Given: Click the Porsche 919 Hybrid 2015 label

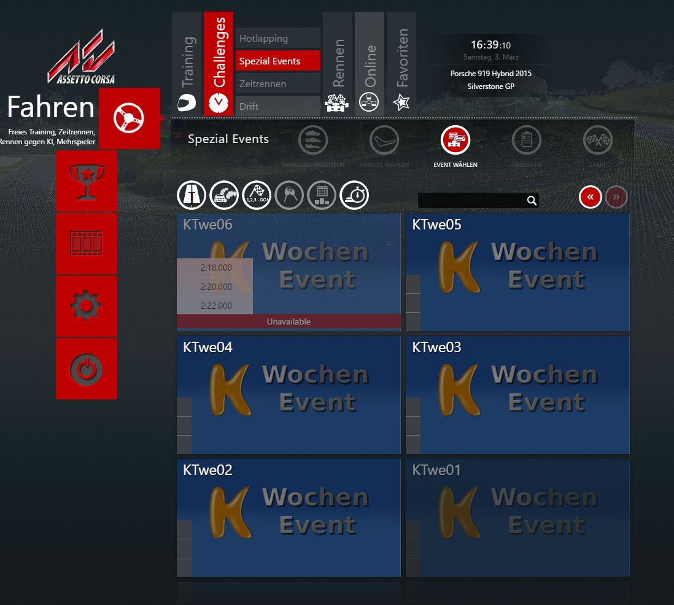Looking at the screenshot, I should tap(491, 74).
